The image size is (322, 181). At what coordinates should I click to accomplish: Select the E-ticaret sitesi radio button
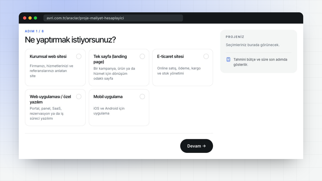pyautogui.click(x=206, y=56)
